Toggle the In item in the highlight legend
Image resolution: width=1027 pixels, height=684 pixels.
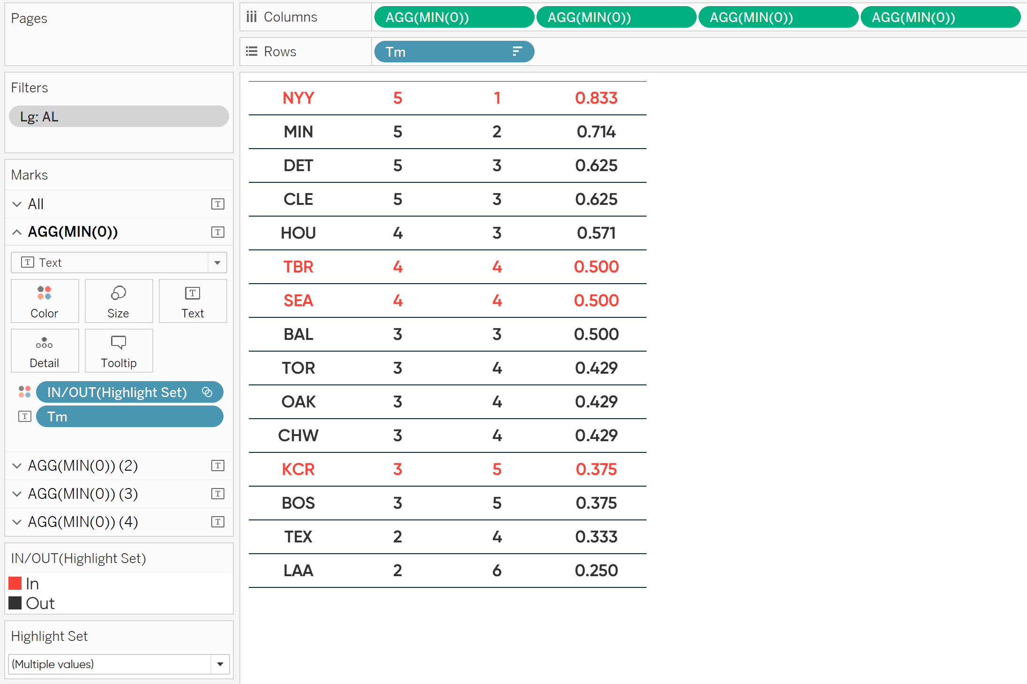[32, 583]
